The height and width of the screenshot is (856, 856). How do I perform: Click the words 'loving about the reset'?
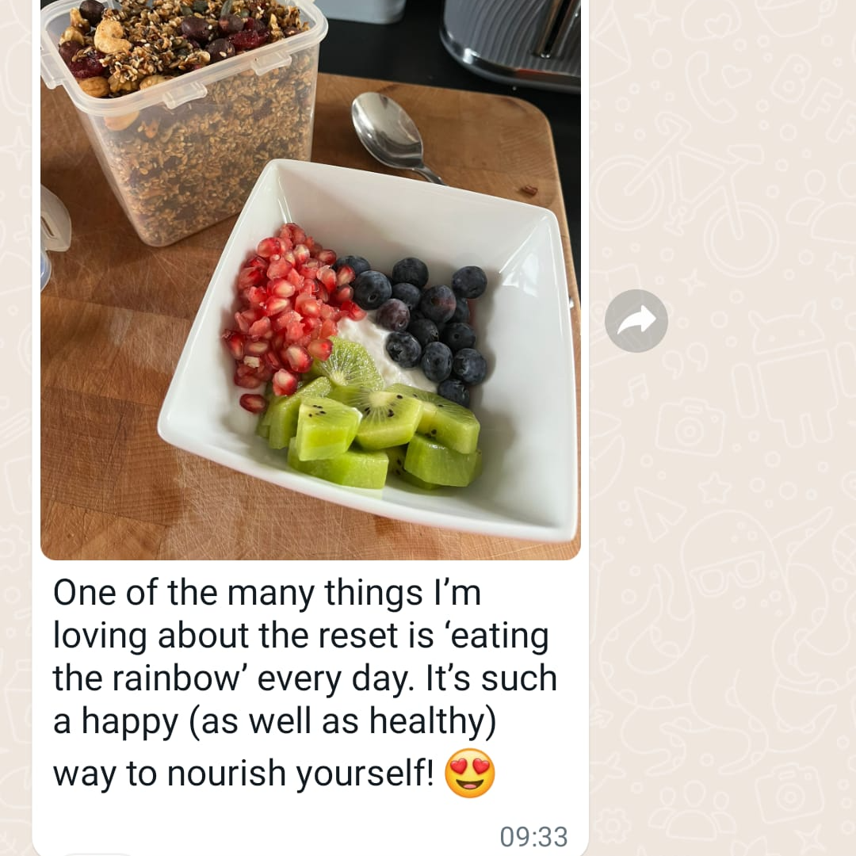pos(225,636)
